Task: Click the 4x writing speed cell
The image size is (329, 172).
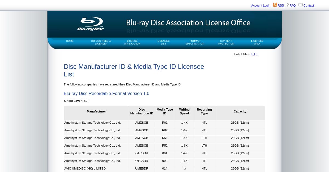Action: (x=184, y=168)
